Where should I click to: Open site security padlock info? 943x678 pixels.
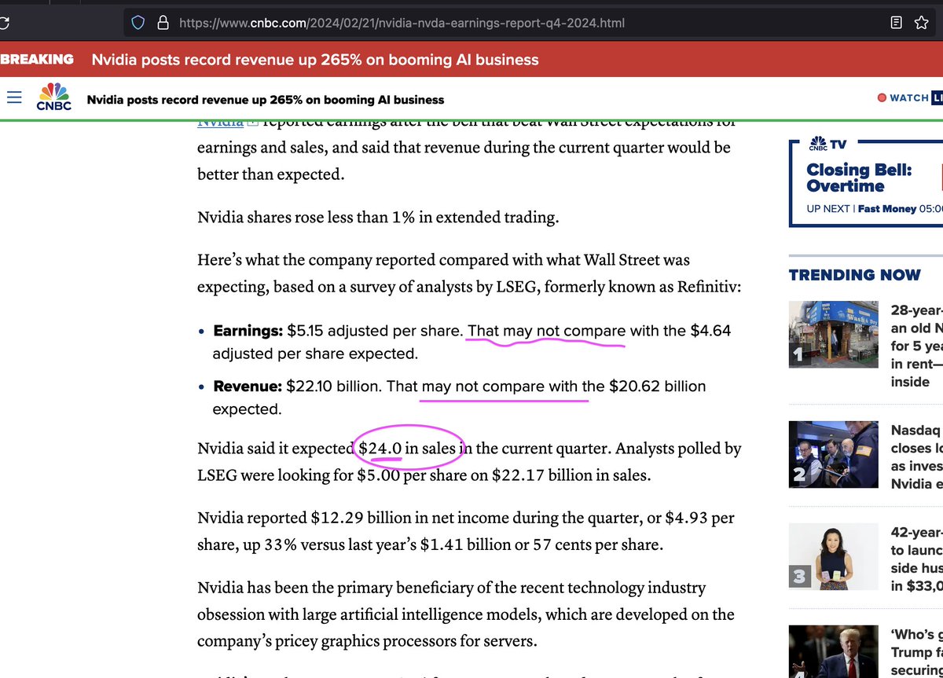(x=163, y=23)
